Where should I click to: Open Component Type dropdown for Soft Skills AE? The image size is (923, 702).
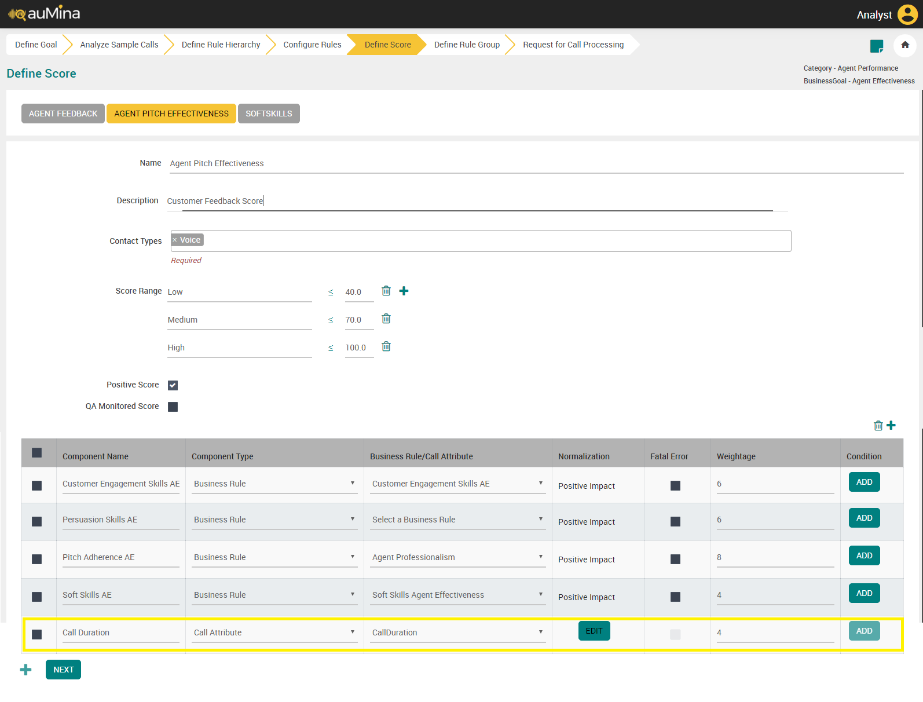pos(274,595)
